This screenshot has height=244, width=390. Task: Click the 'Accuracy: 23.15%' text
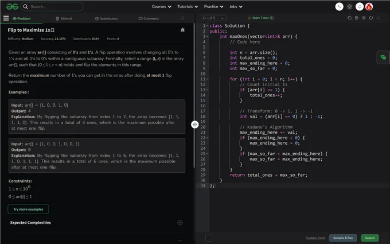53,38
